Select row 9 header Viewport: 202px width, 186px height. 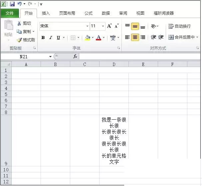pos(6,140)
